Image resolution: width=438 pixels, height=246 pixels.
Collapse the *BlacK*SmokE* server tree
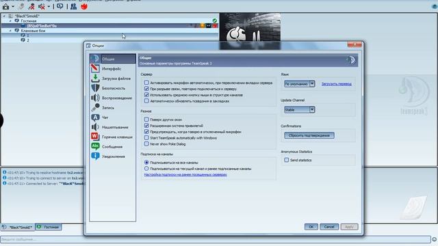point(4,16)
